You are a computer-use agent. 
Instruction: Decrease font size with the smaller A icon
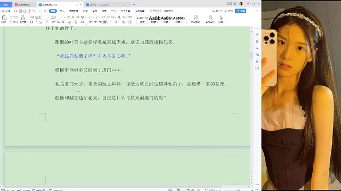pos(73,17)
